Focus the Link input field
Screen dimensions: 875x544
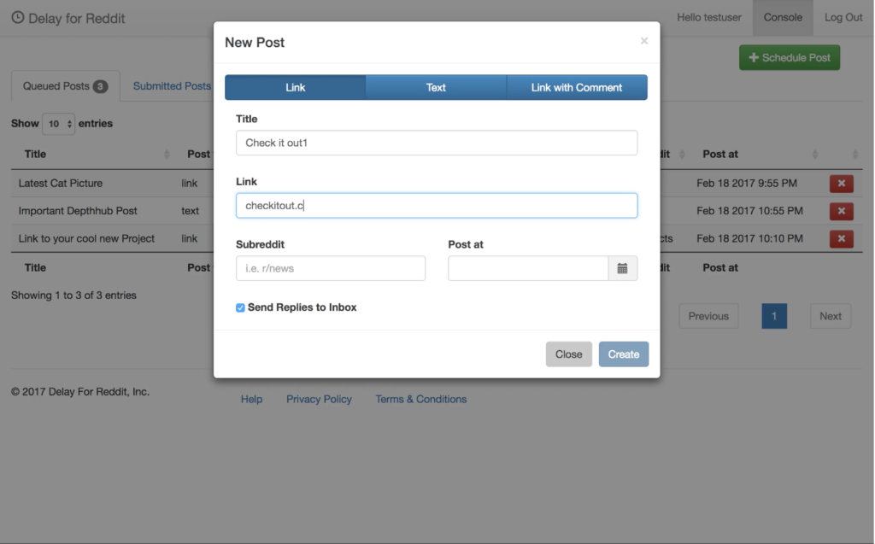[437, 206]
